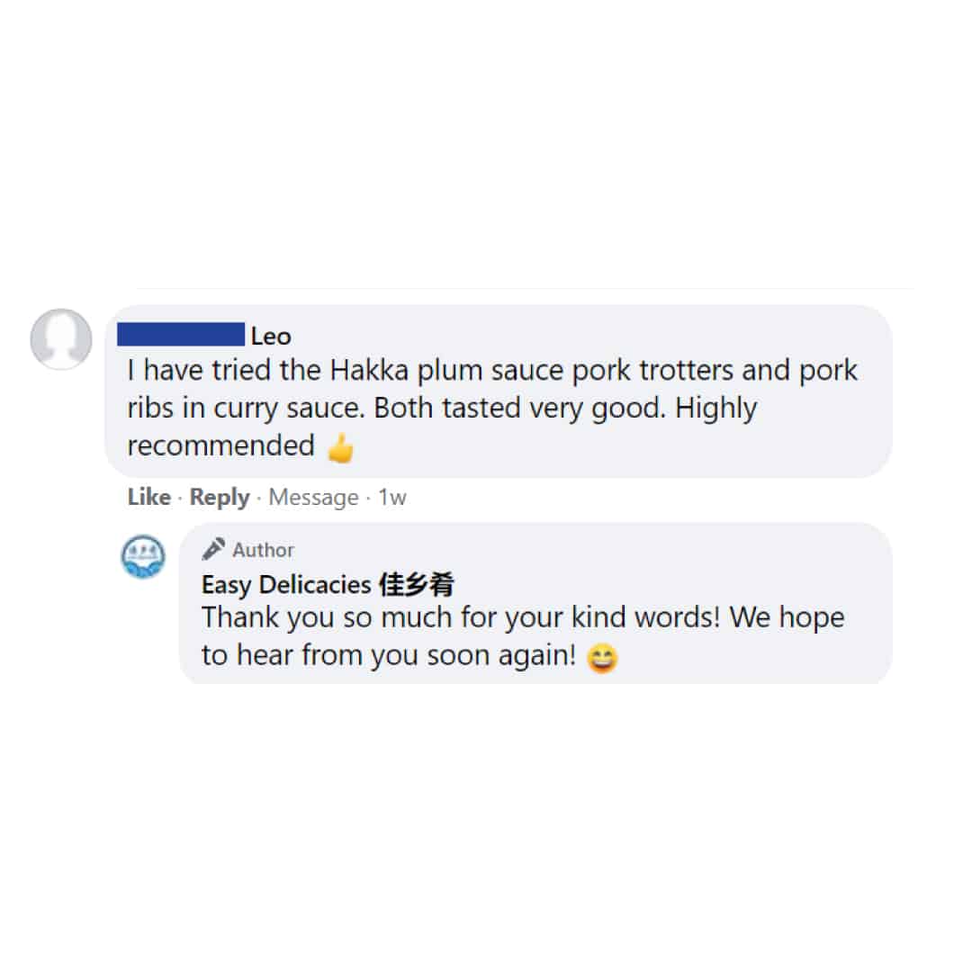Click Leo's default profile avatar
The image size is (972, 972).
tap(61, 339)
